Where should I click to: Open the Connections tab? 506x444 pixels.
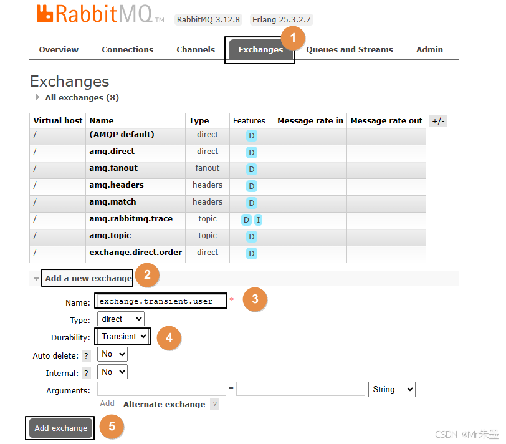tap(128, 49)
